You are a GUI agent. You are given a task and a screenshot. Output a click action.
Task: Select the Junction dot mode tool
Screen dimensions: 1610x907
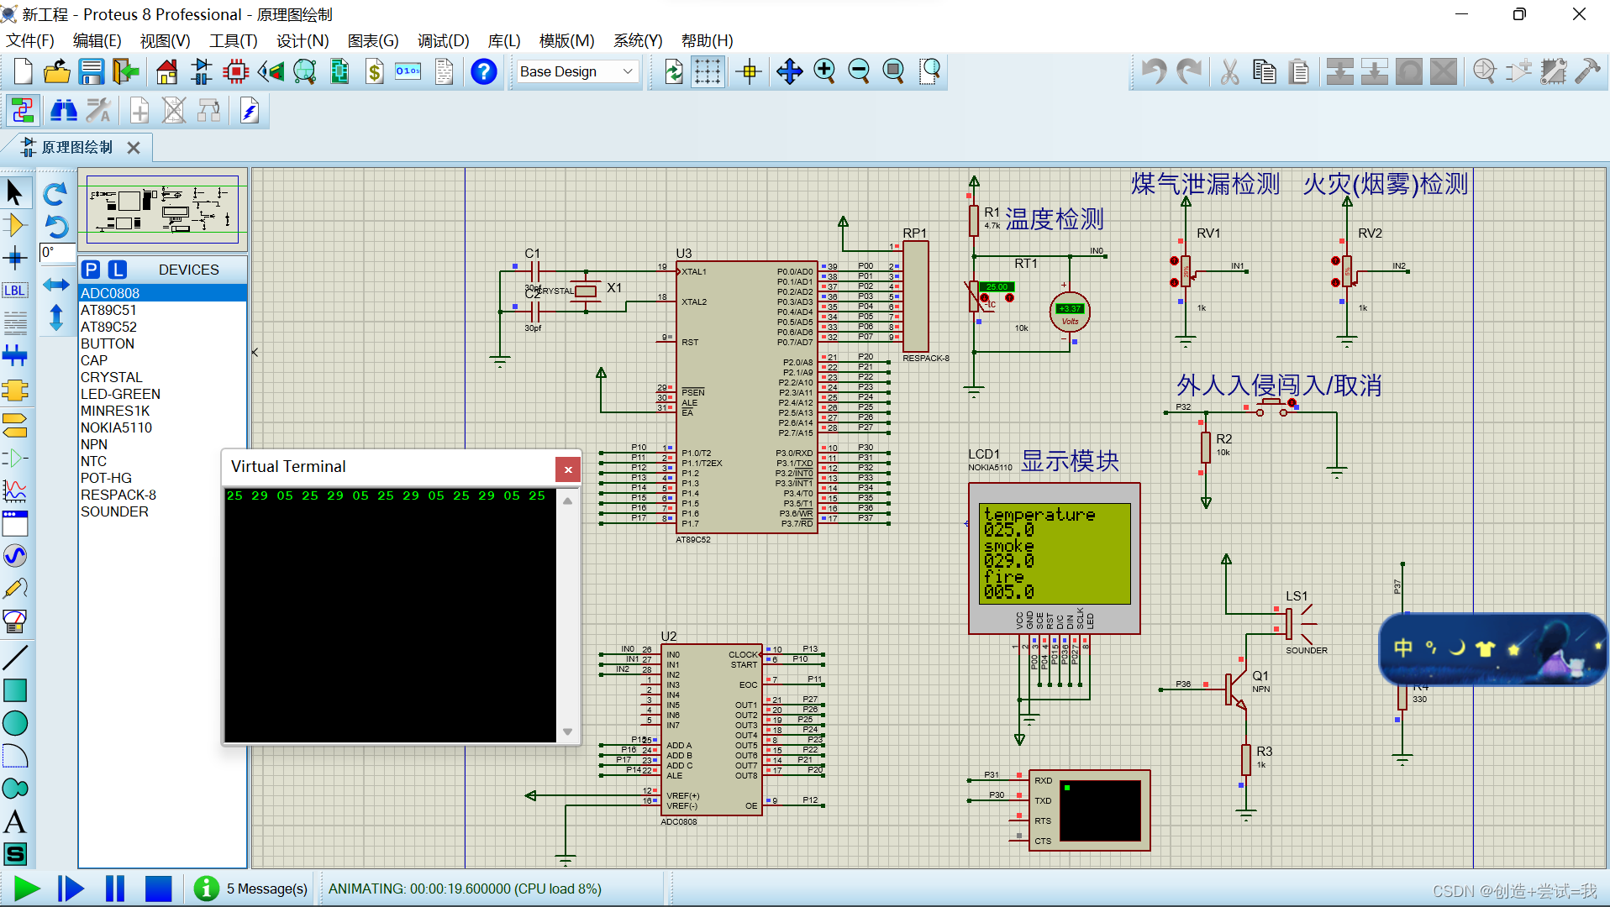15,258
